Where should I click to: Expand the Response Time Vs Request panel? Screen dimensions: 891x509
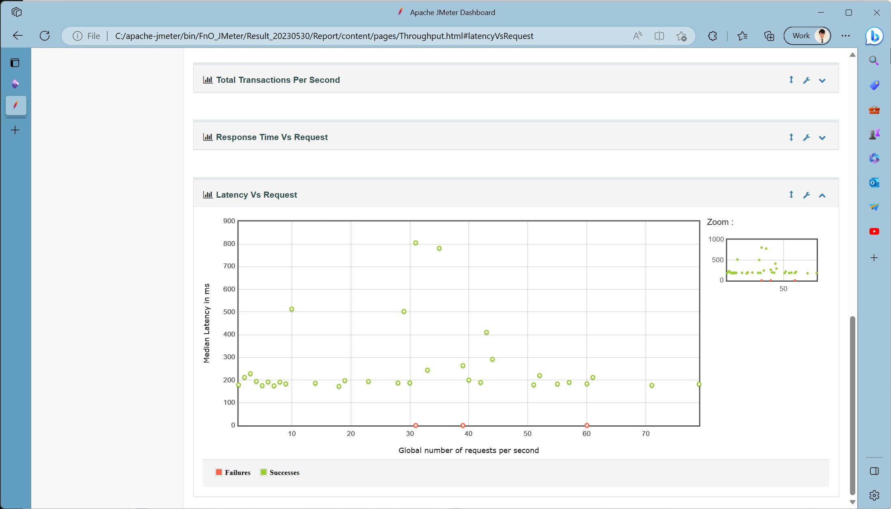[x=822, y=138]
